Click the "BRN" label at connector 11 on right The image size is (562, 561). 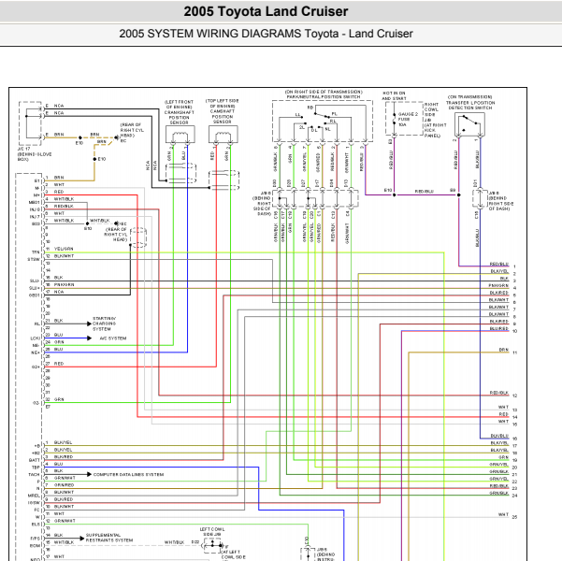[x=504, y=350]
